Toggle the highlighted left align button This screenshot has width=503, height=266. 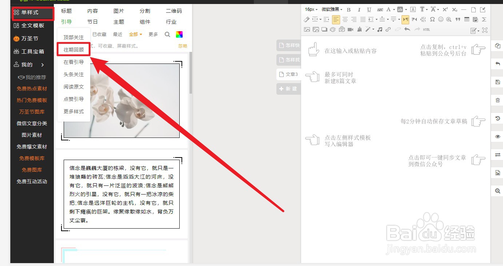tap(336, 20)
